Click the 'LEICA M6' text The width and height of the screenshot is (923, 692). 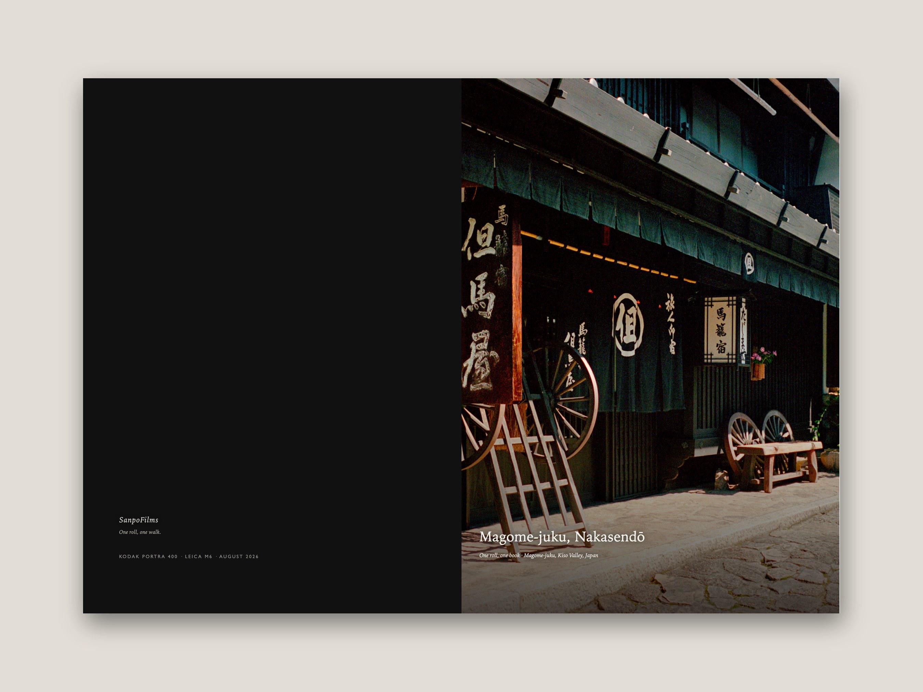click(x=199, y=556)
